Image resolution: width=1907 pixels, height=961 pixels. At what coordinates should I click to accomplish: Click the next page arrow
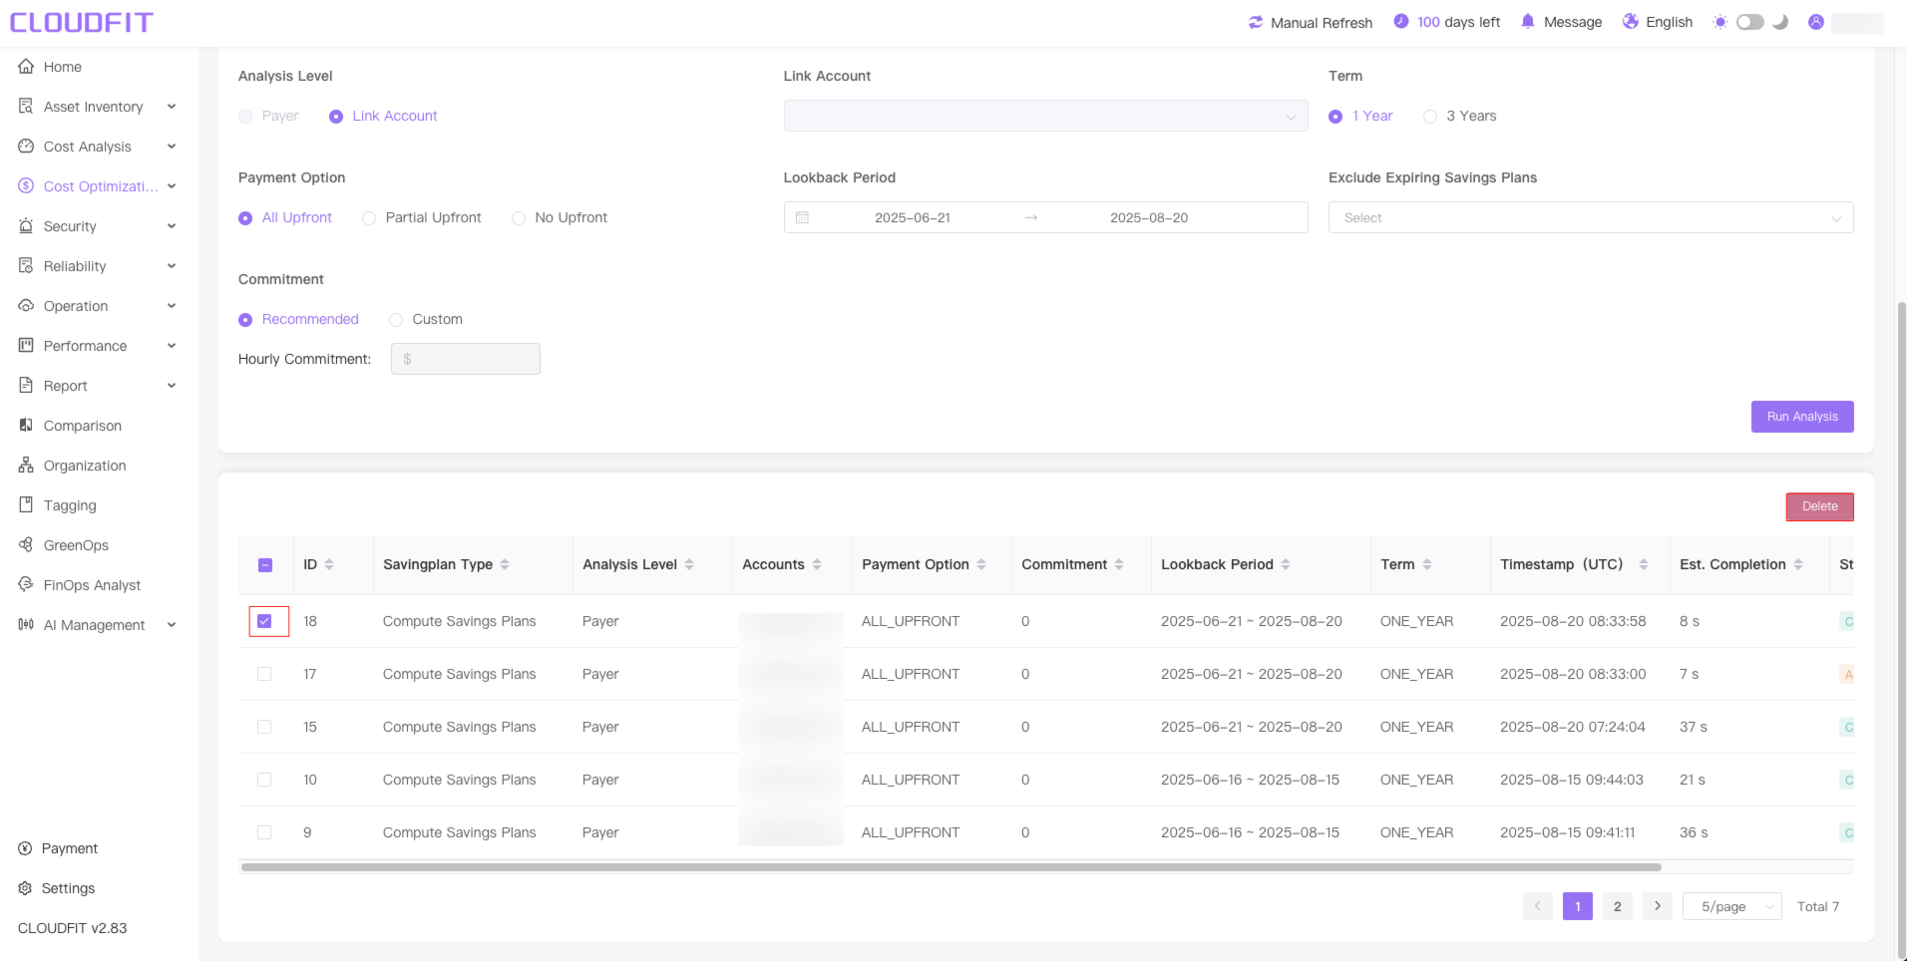(1657, 906)
